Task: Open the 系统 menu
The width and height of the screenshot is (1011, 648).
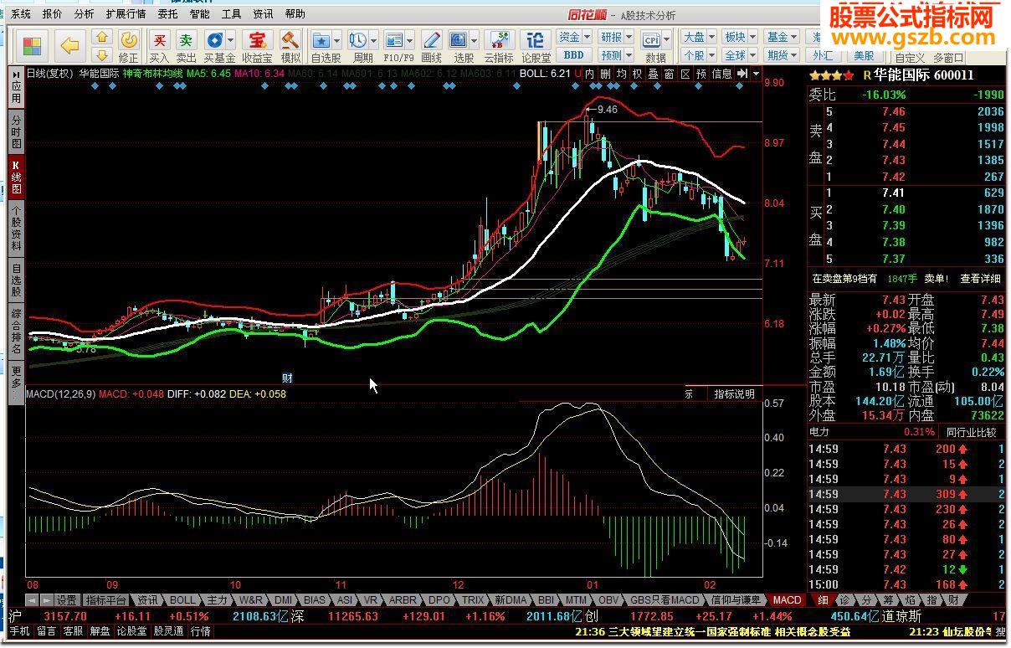Action: tap(21, 14)
